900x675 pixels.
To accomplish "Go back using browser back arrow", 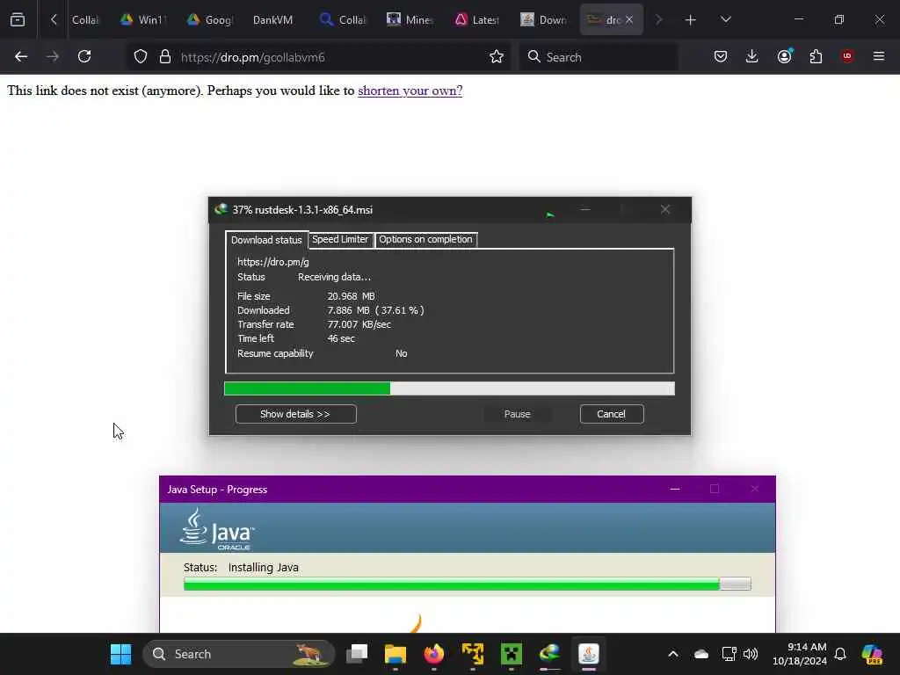I will pos(21,57).
